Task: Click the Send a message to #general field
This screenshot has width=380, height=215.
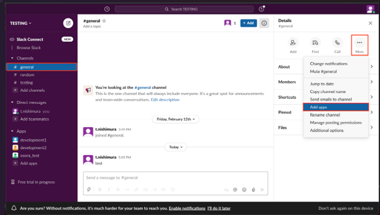Action: tap(175, 178)
